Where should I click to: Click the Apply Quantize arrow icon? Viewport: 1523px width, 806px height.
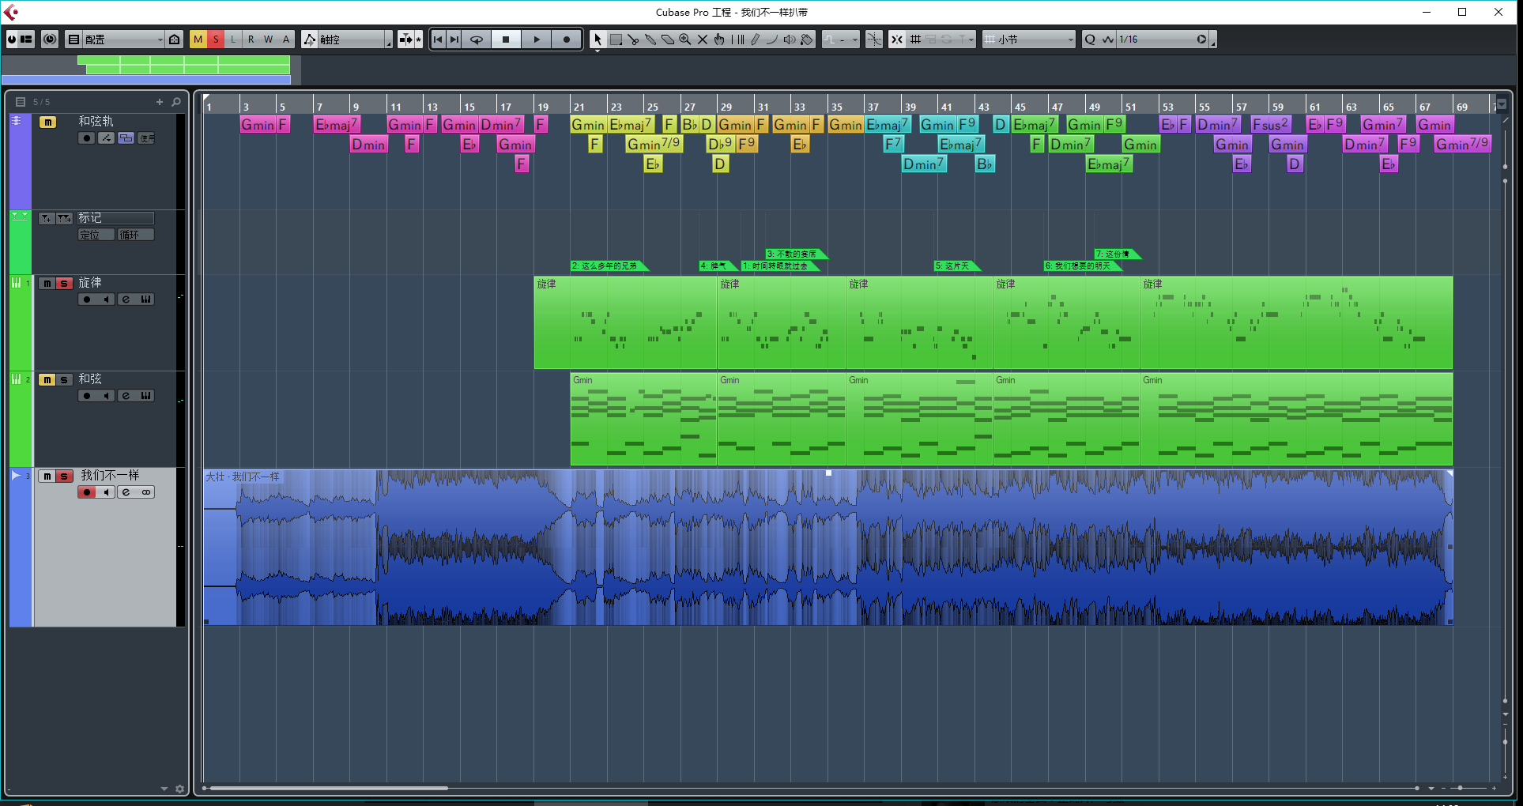pos(1201,39)
